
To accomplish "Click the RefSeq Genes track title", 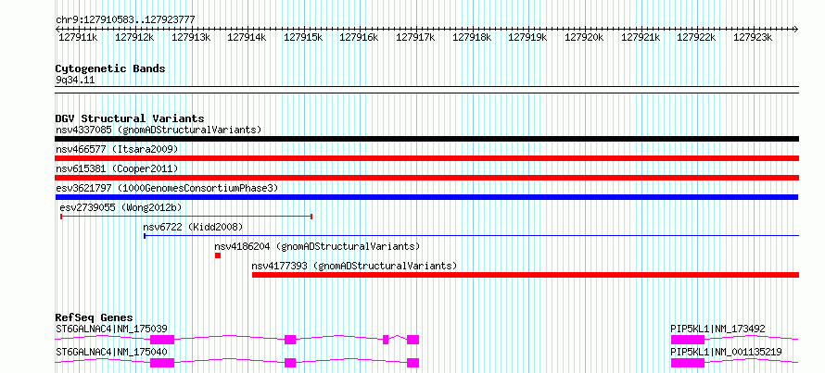I will click(95, 317).
